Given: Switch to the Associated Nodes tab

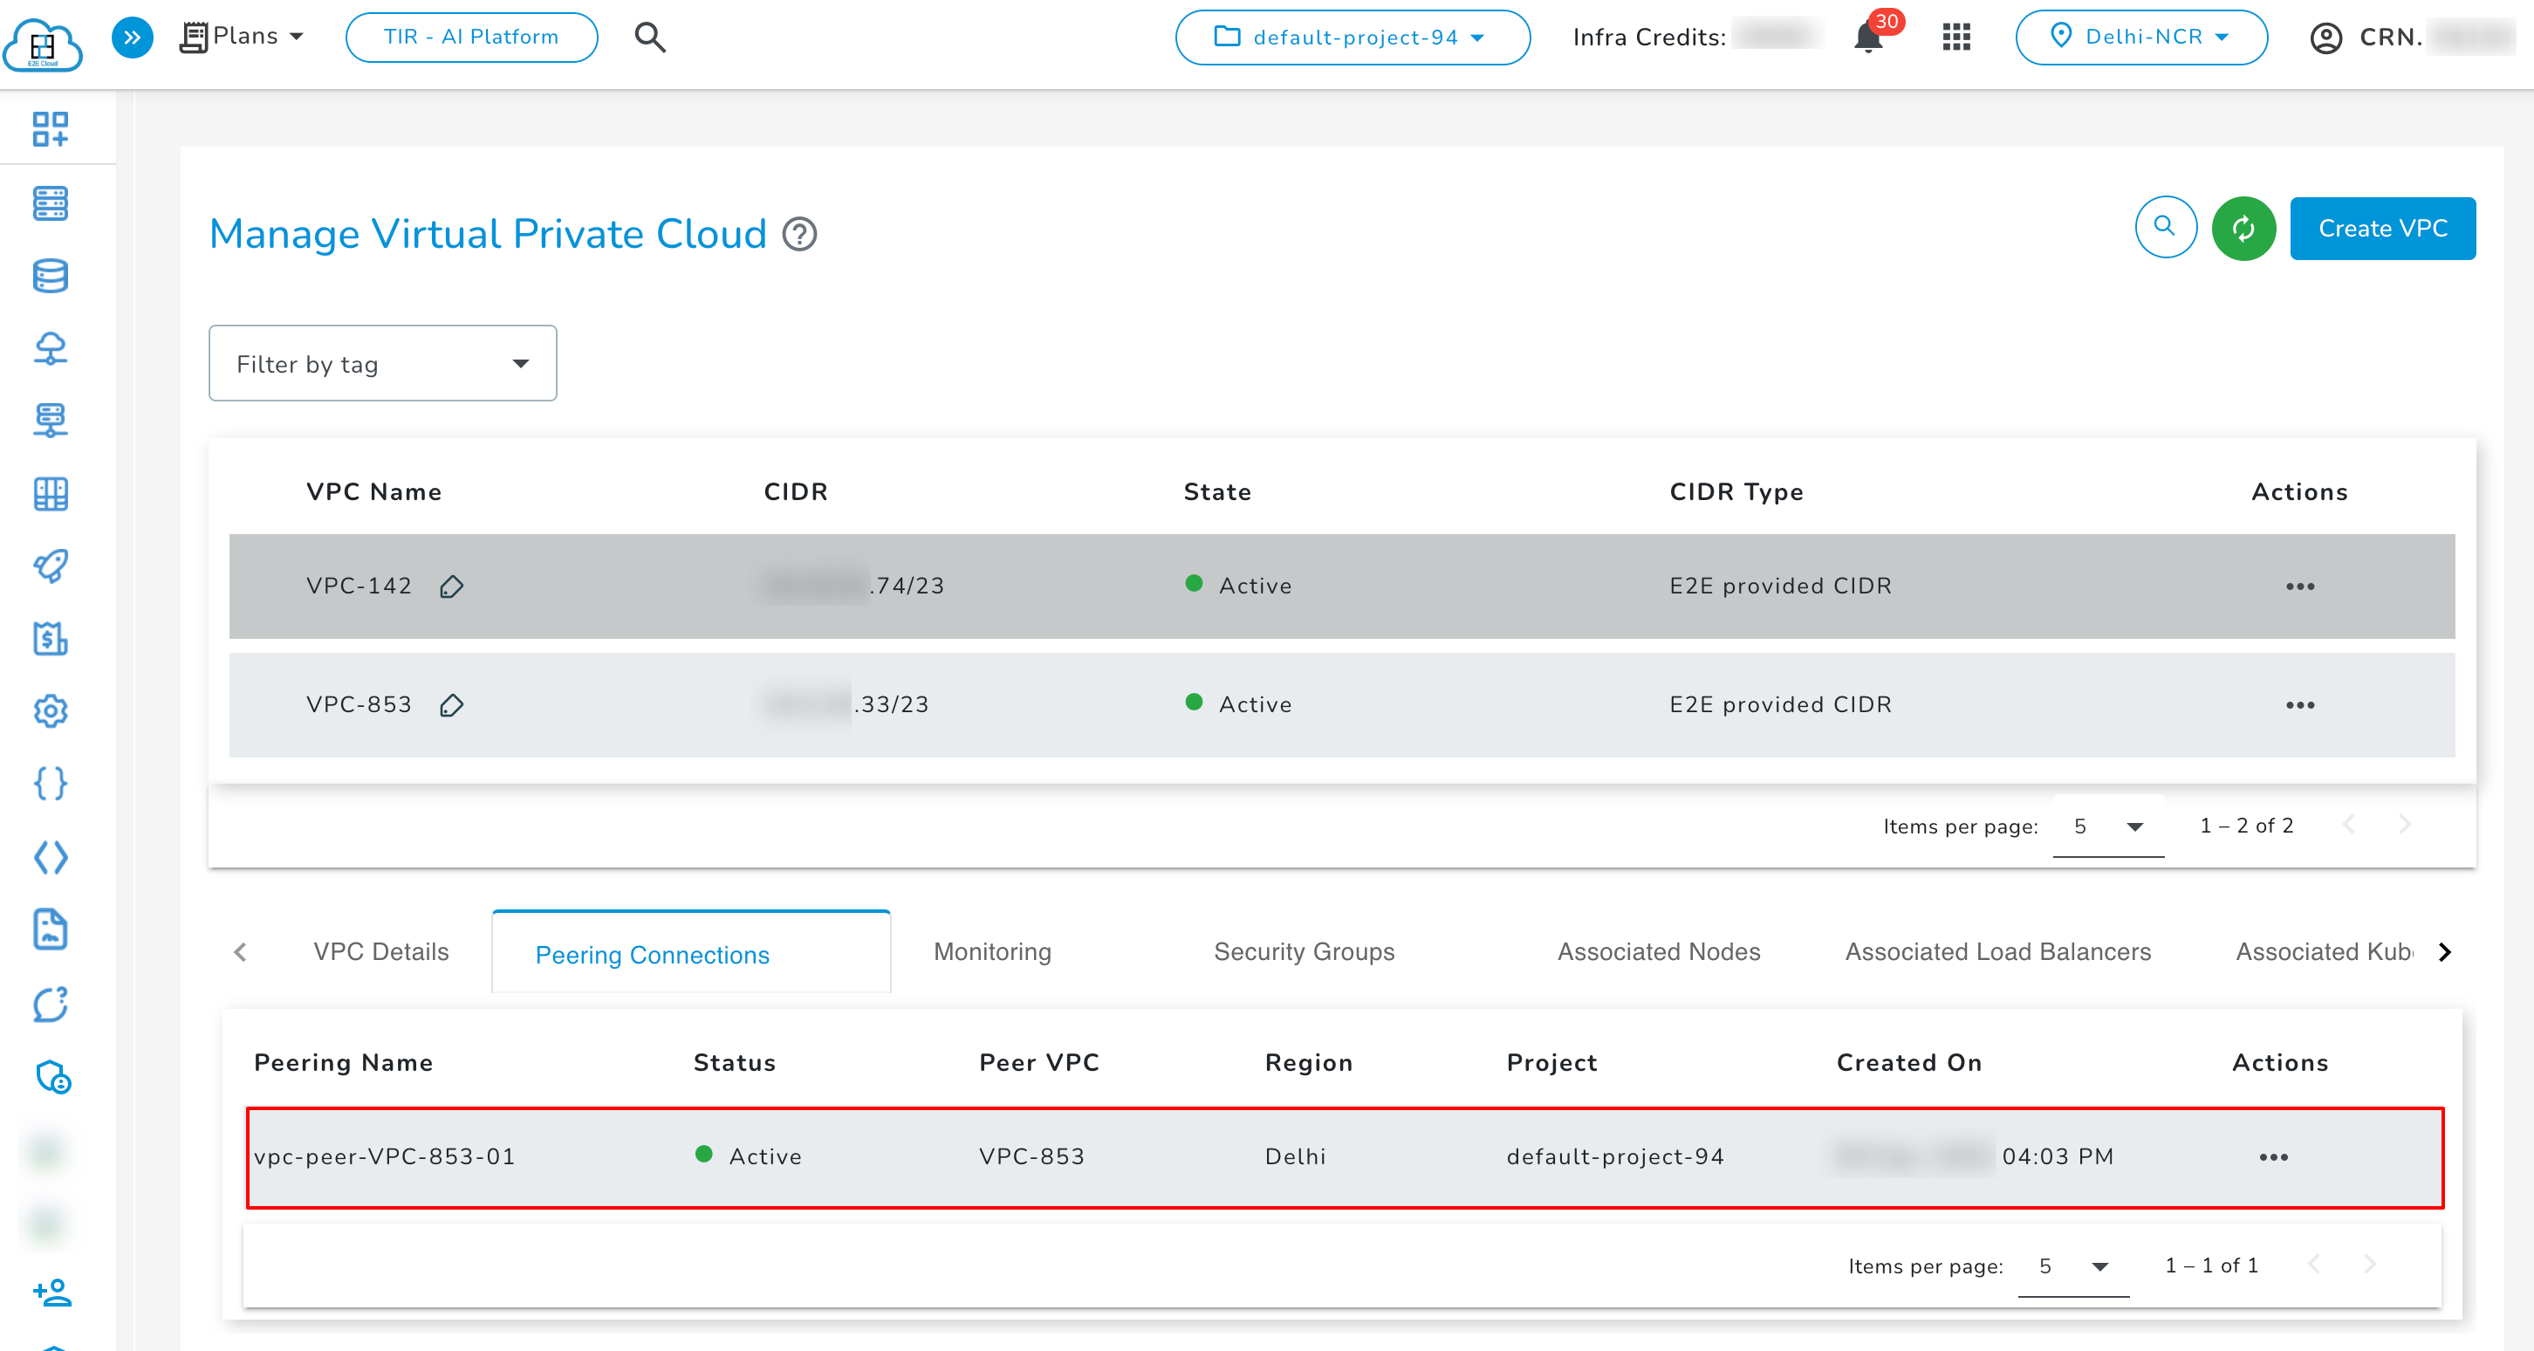Looking at the screenshot, I should 1659,951.
